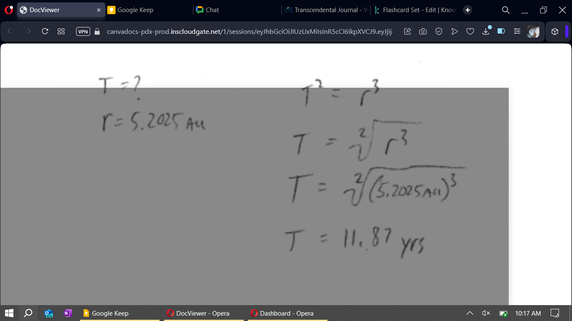Open the Opera main menu logo

coord(9,10)
